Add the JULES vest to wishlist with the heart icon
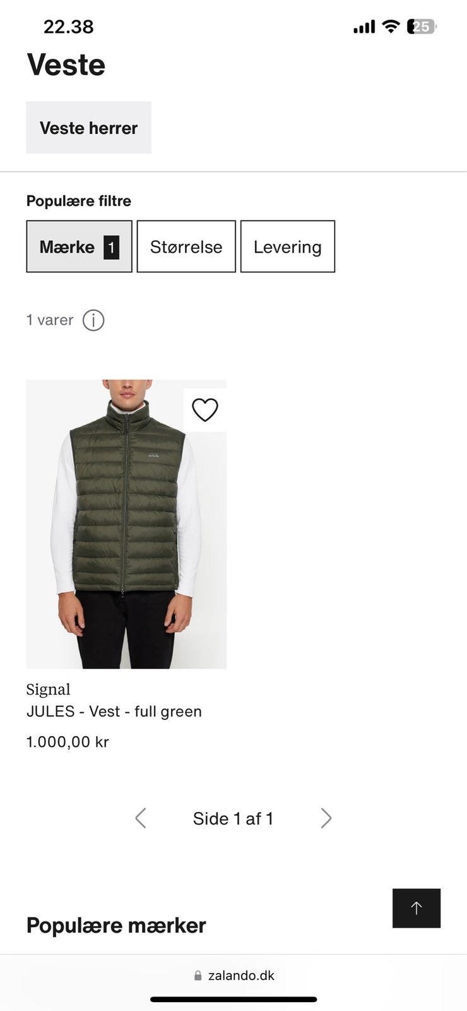Screen dimensions: 467x1011 click(205, 410)
